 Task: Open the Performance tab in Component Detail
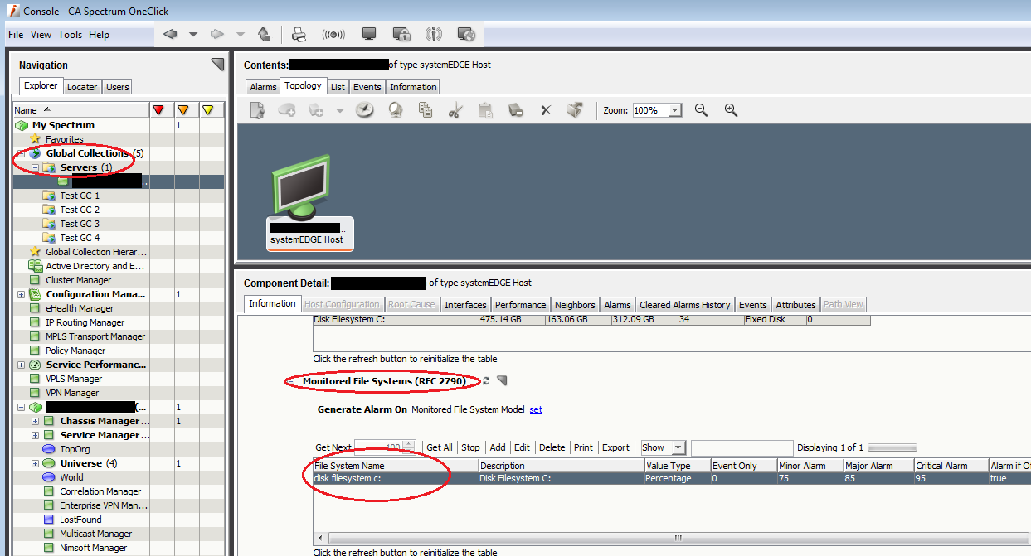click(x=521, y=305)
